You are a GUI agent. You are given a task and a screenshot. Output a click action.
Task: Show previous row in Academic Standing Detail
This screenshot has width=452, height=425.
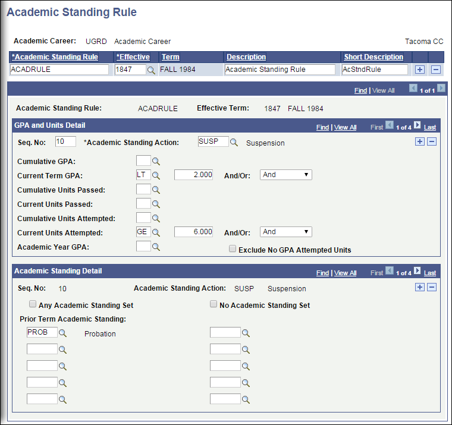coord(390,270)
